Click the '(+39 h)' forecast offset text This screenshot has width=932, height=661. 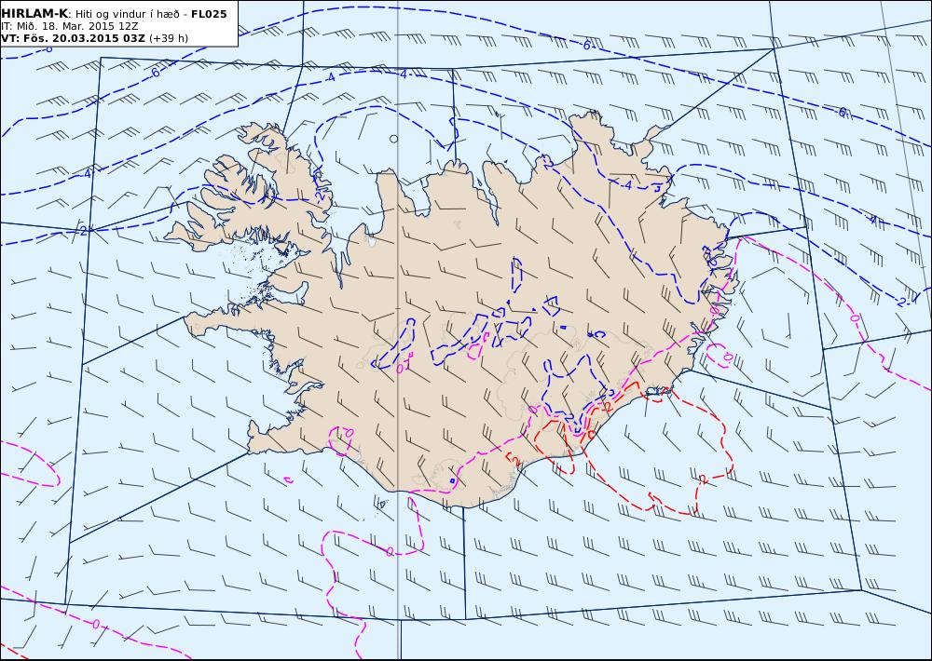168,38
